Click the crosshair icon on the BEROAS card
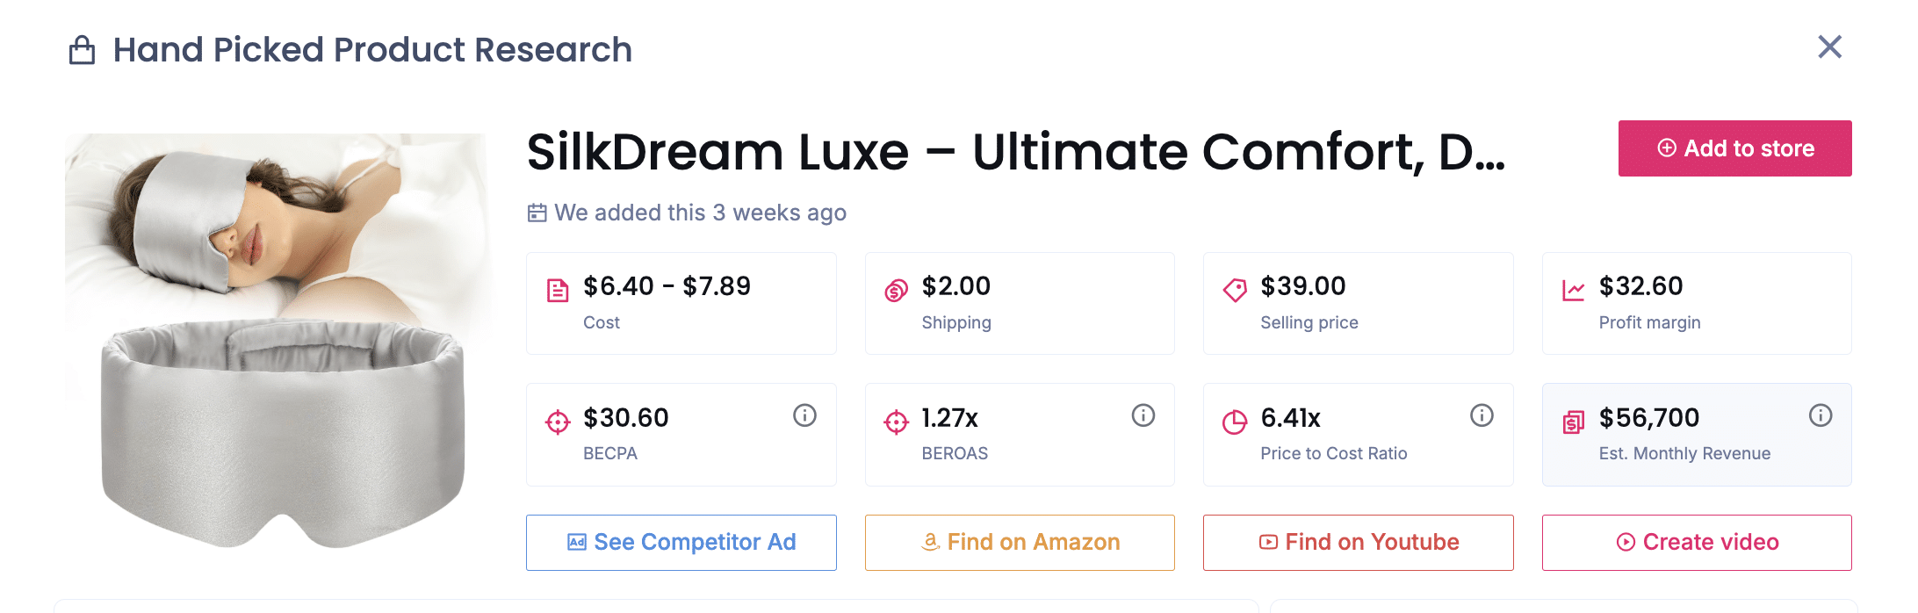 coord(895,420)
